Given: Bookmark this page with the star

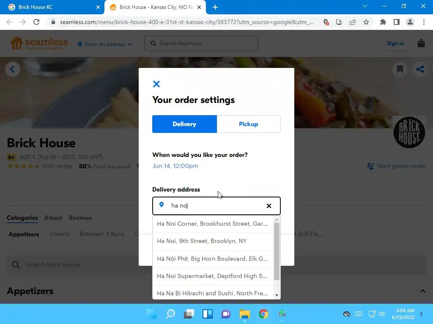Looking at the screenshot, I should click(366, 22).
